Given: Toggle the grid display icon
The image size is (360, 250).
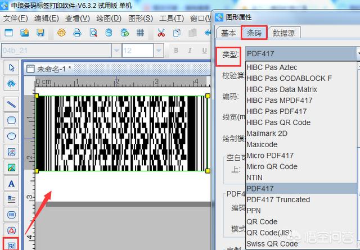Looking at the screenshot, I should coord(140,33).
